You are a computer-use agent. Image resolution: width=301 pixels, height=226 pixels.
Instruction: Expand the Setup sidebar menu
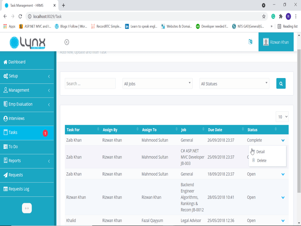click(x=27, y=76)
